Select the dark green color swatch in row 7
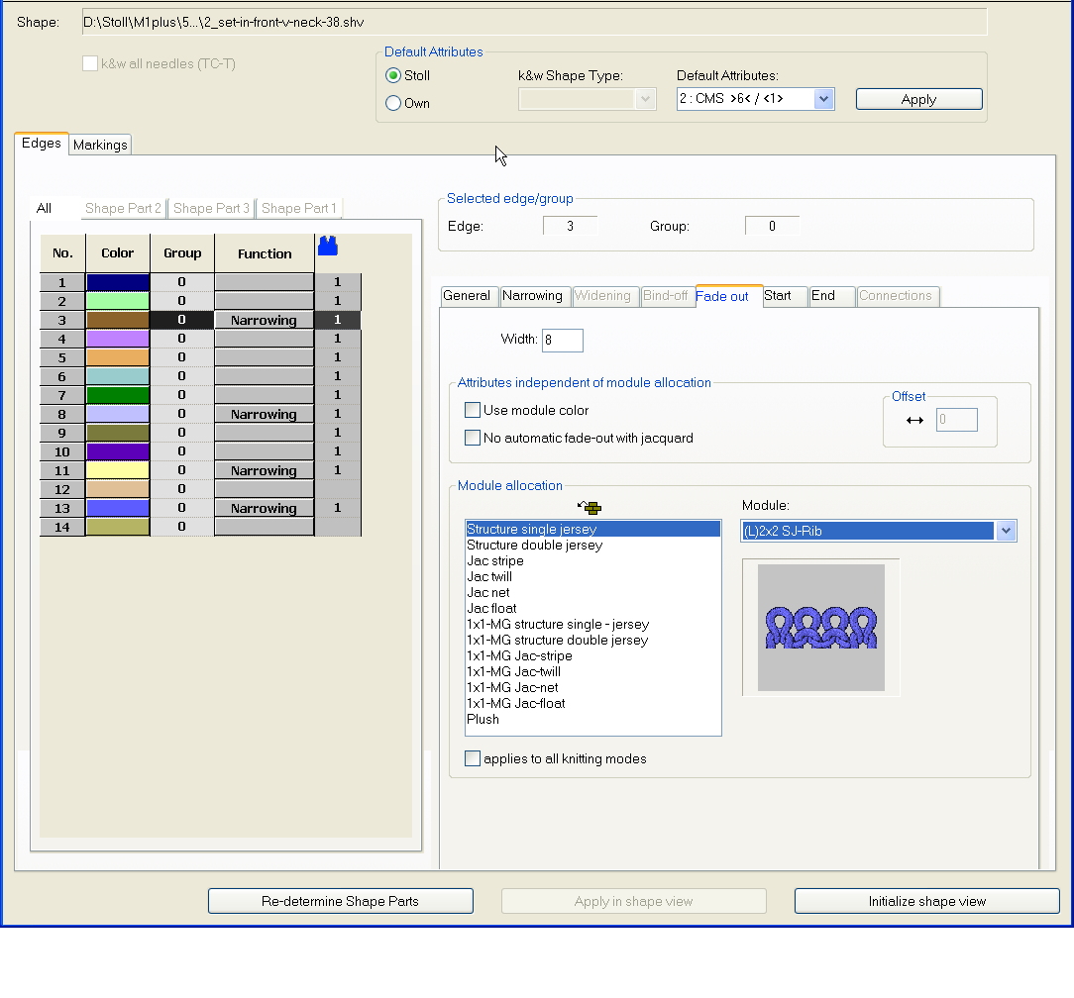 click(x=117, y=395)
